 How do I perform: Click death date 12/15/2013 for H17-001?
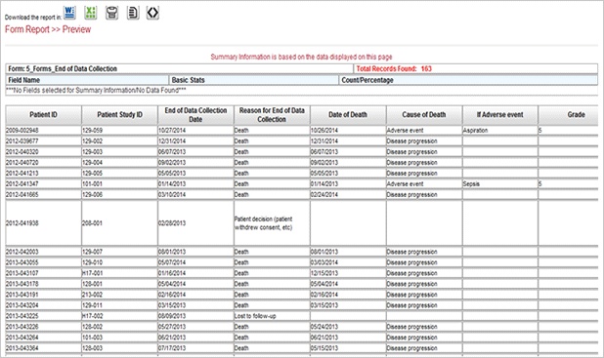click(324, 273)
